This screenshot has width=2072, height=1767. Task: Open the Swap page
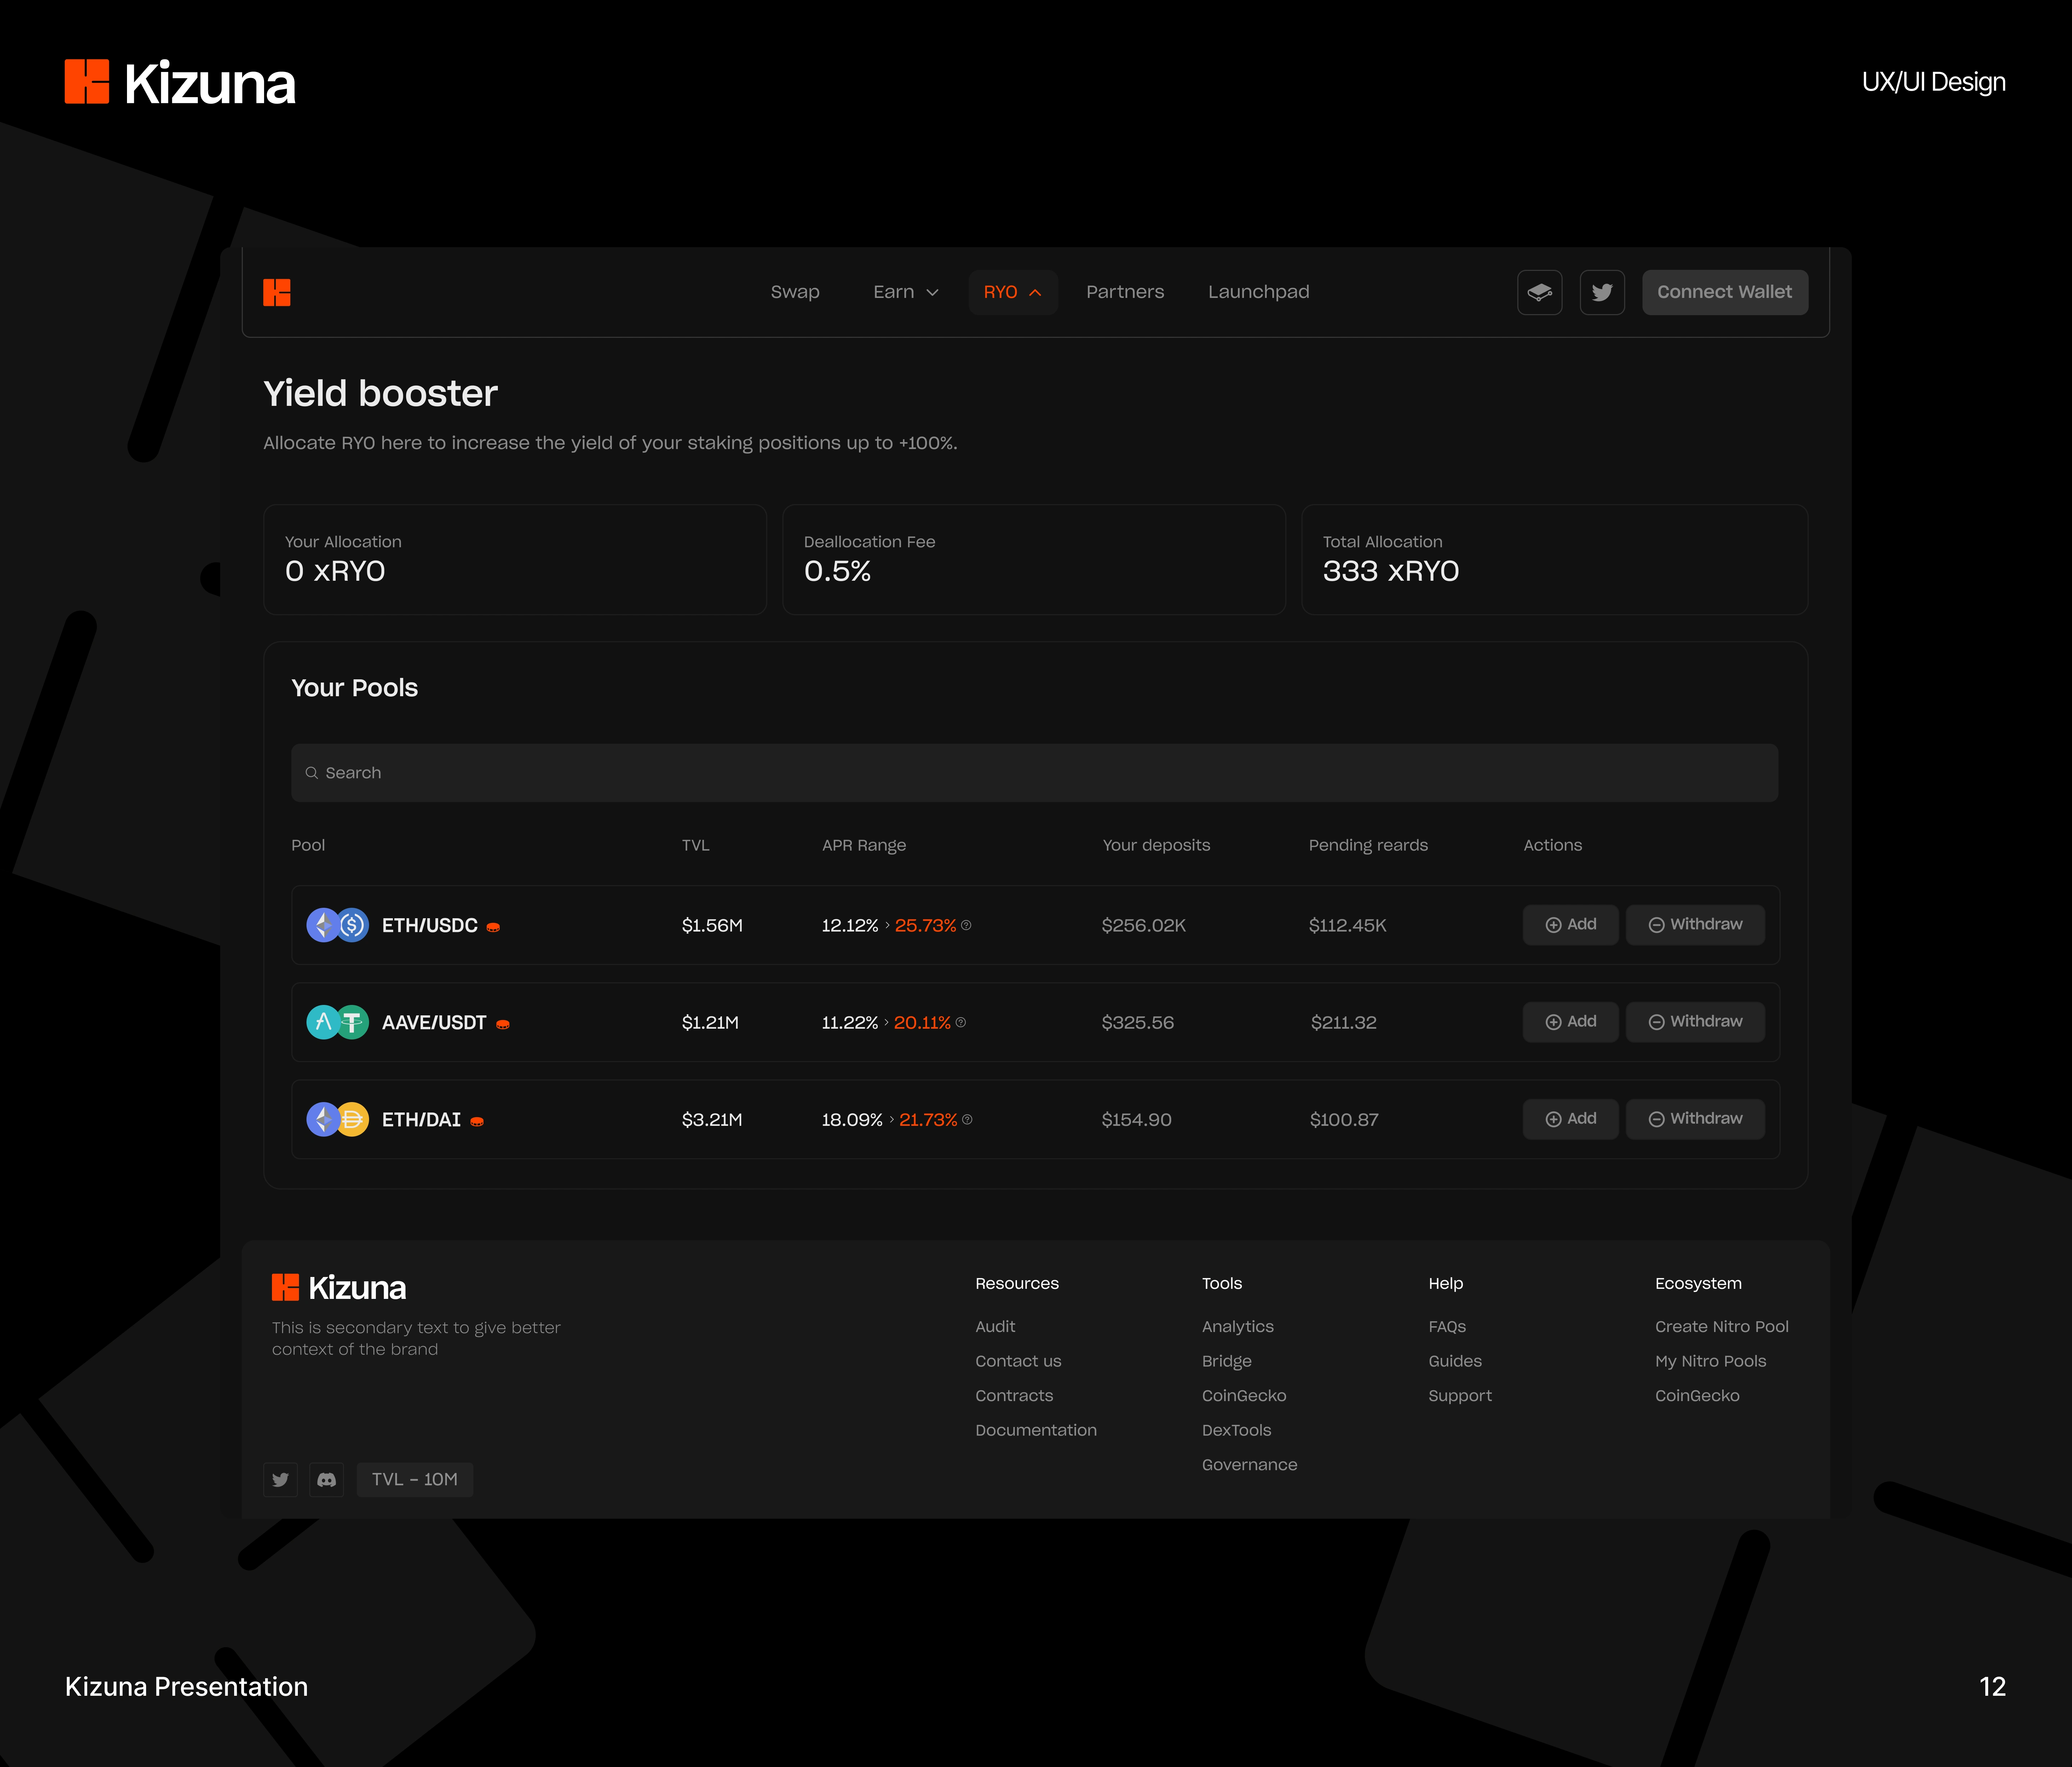click(x=795, y=292)
